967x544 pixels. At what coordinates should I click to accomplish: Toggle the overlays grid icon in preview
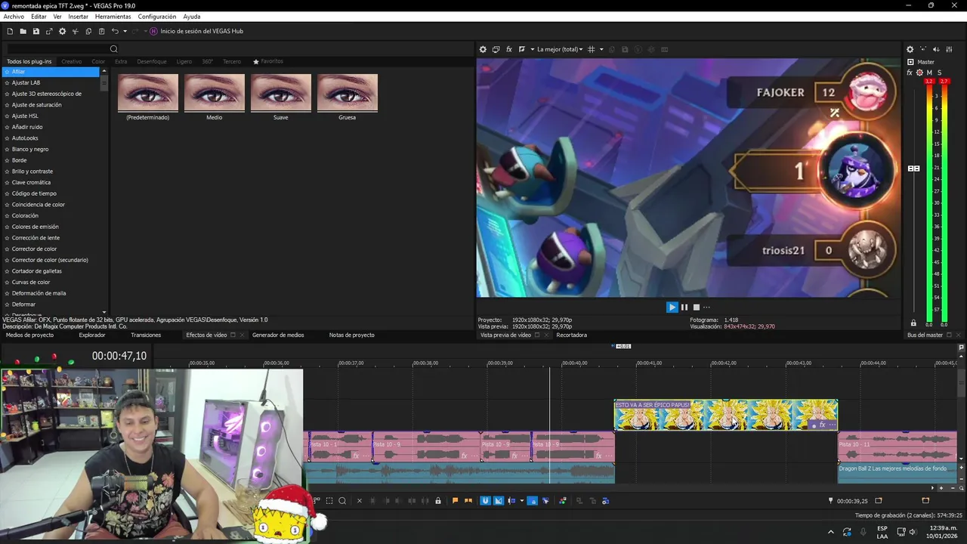coord(592,49)
